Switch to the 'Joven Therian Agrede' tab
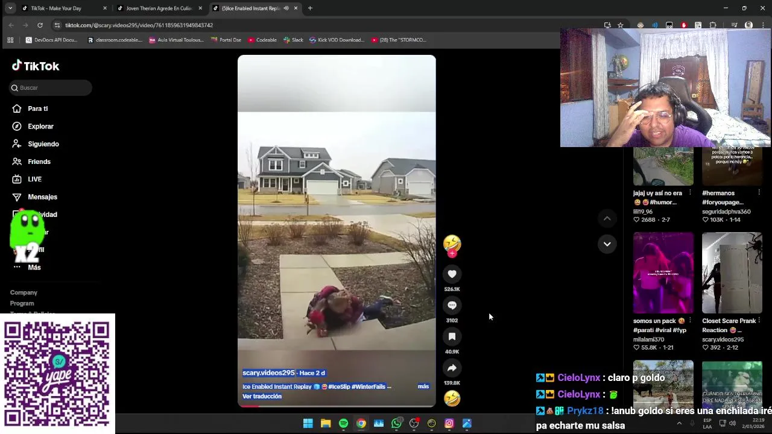The width and height of the screenshot is (772, 434). [159, 8]
